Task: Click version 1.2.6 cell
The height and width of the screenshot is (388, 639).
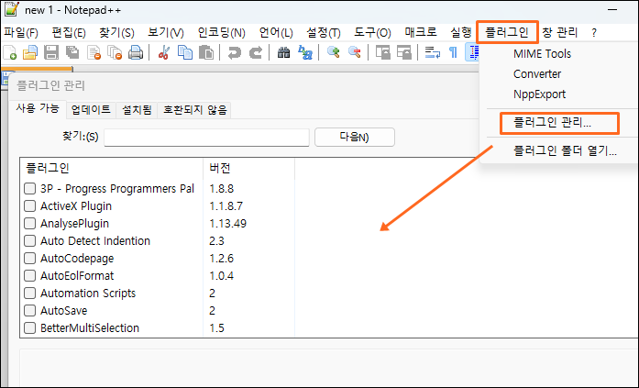Action: point(221,259)
